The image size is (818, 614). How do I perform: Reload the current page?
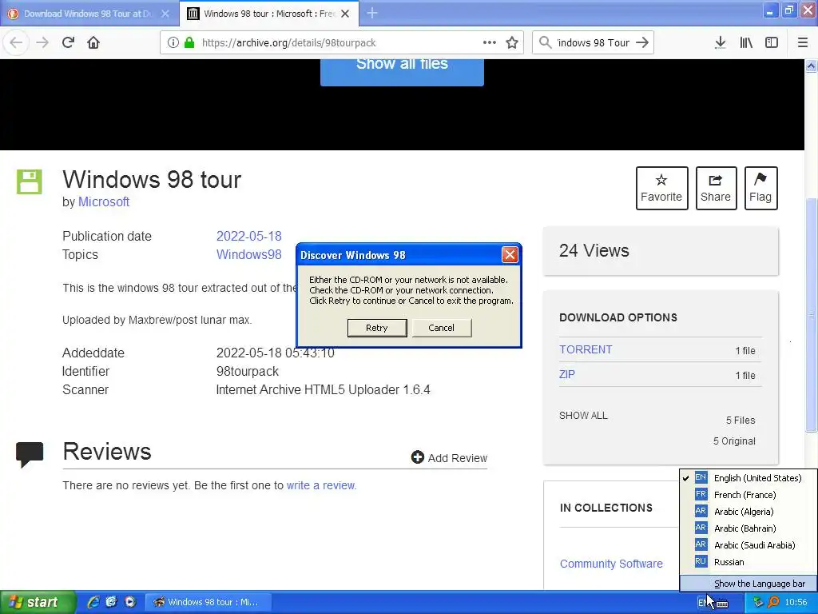[x=68, y=43]
